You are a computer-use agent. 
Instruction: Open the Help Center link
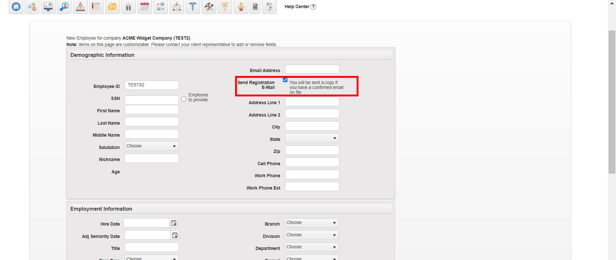coord(300,6)
